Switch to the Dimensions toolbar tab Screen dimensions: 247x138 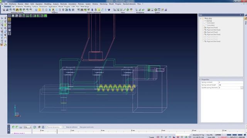coord(43,7)
